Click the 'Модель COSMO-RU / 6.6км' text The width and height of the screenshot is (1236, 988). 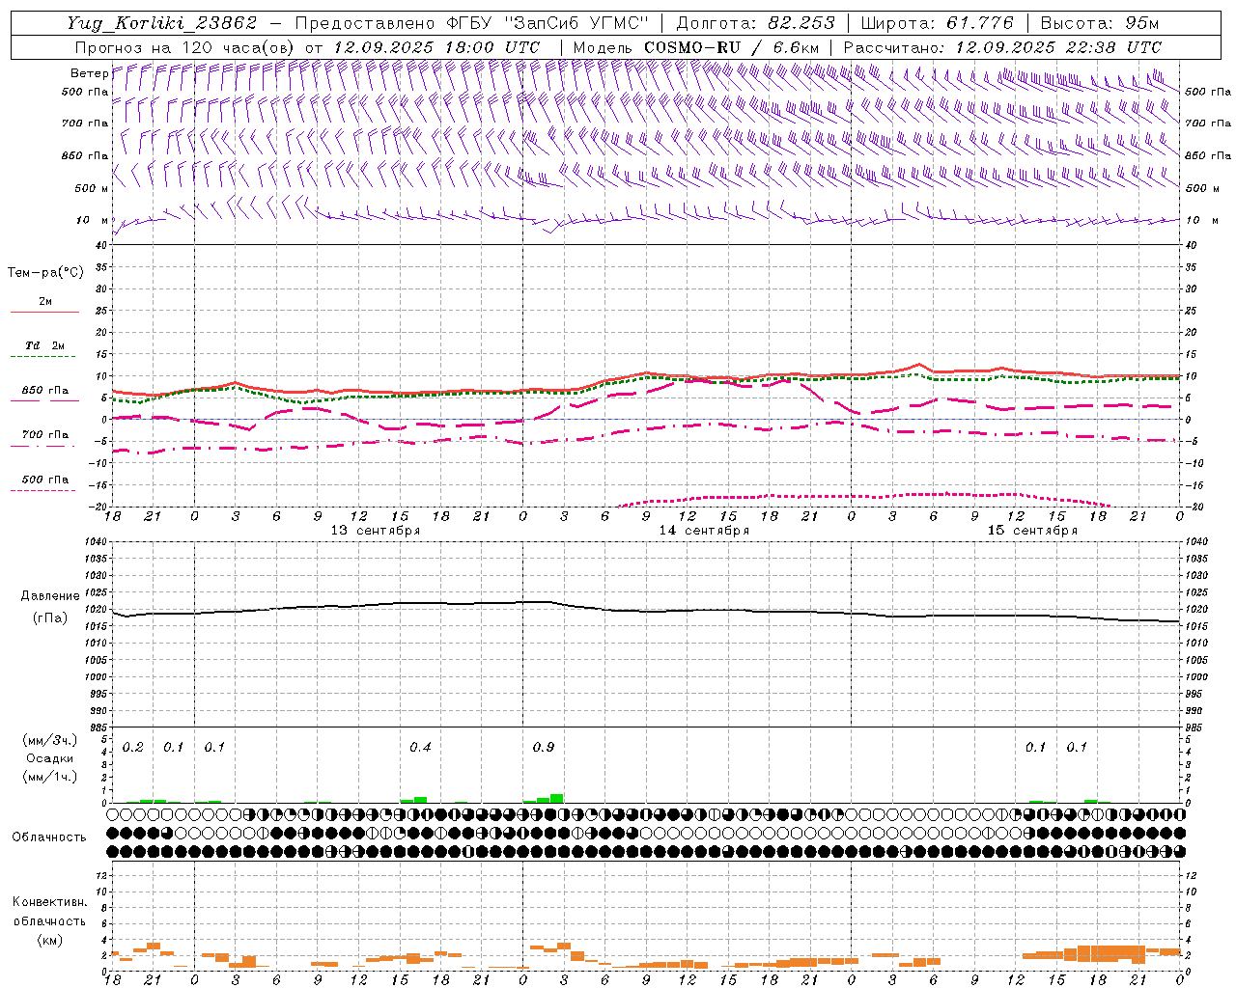click(x=696, y=47)
